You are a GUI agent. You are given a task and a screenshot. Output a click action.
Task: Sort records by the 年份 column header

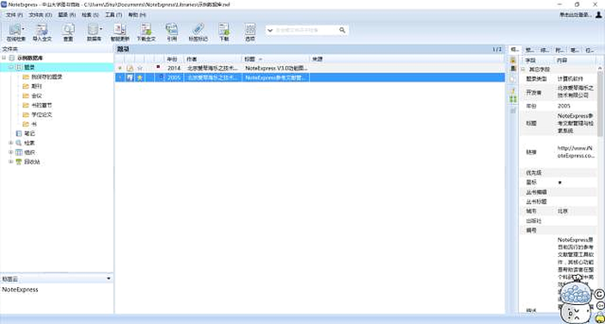tap(174, 59)
